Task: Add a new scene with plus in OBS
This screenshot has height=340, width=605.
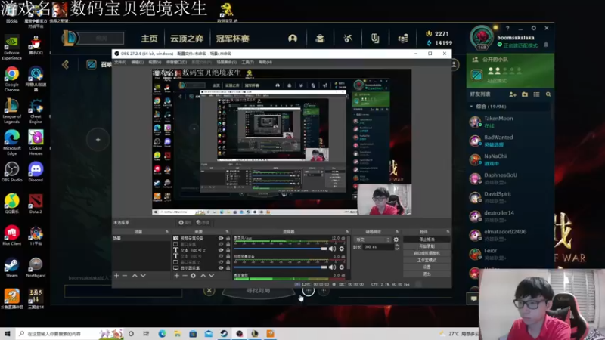Action: tap(116, 276)
